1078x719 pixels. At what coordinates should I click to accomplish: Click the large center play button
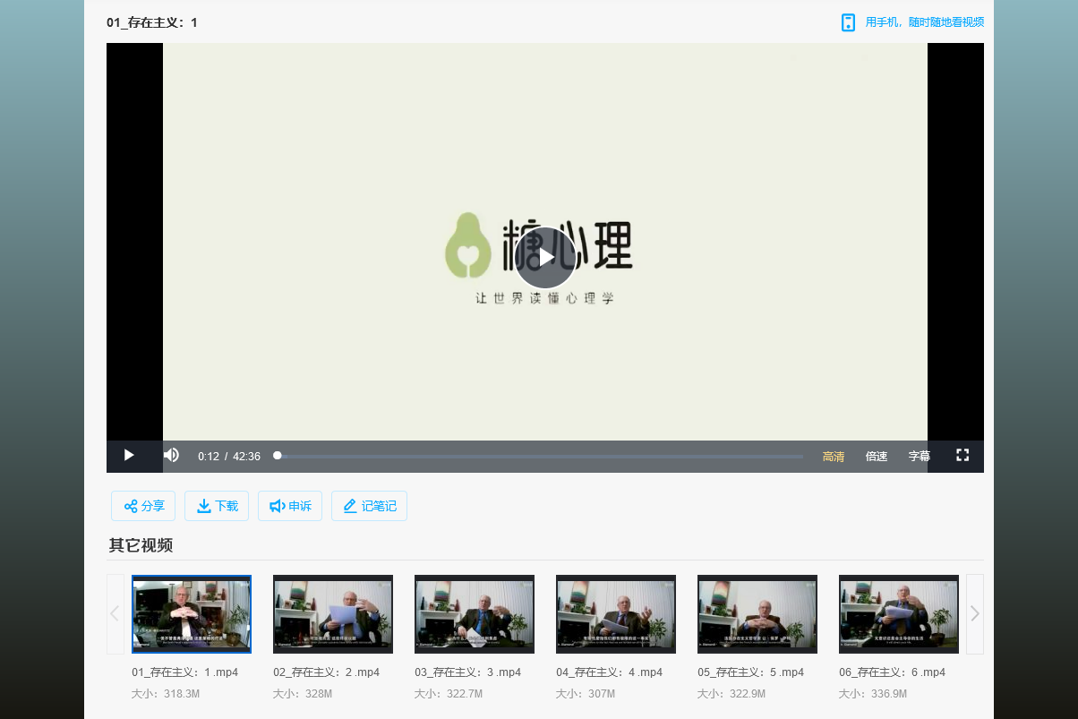[544, 257]
